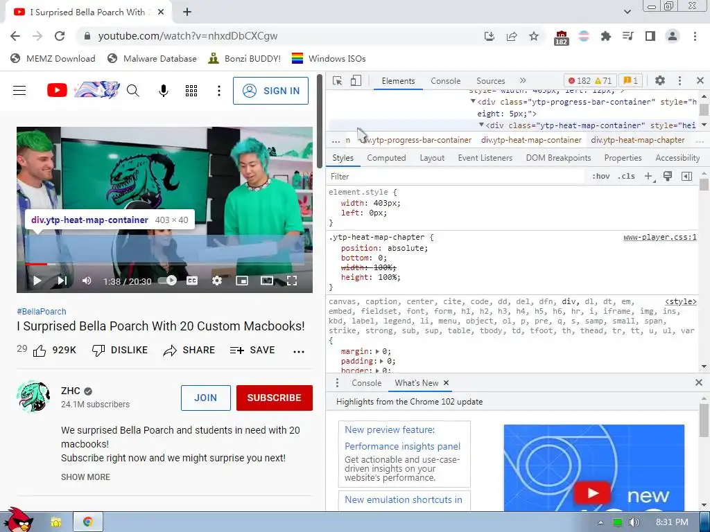Switch drawer to Console tab
Image resolution: width=710 pixels, height=532 pixels.
366,383
